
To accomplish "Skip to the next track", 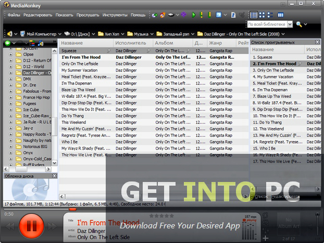I will 52,226.
